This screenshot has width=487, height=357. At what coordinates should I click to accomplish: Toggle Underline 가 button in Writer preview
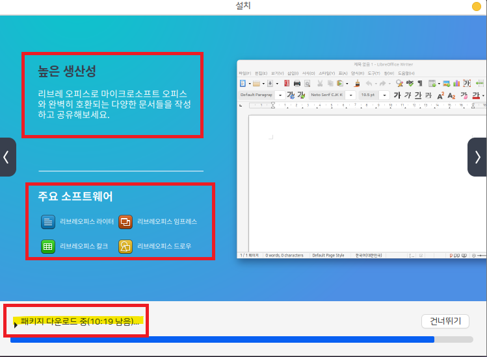418,95
